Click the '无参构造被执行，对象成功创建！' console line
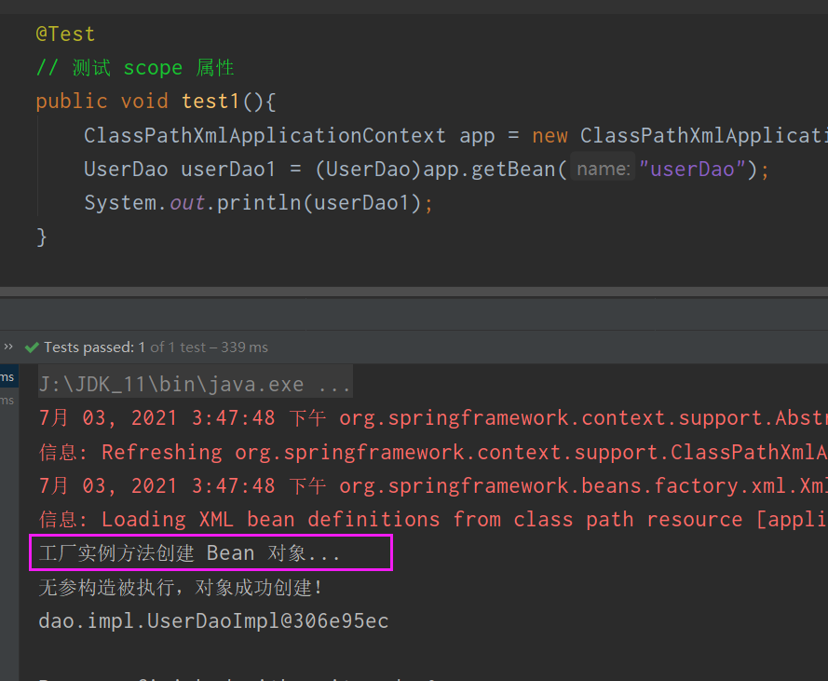828x681 pixels. [181, 588]
